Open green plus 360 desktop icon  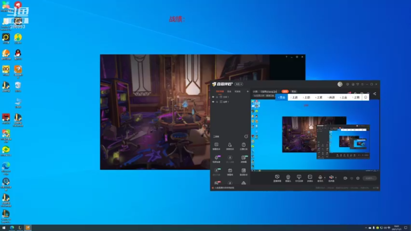click(x=6, y=151)
